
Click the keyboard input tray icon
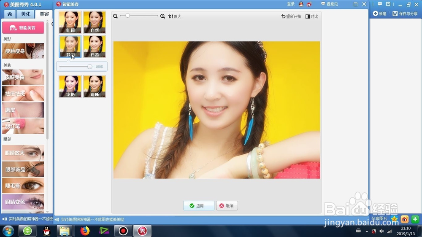(x=358, y=231)
